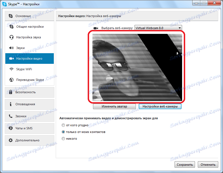The image size is (223, 173).
Task: Expand the Чаты и SMS section
Action: coord(30,128)
